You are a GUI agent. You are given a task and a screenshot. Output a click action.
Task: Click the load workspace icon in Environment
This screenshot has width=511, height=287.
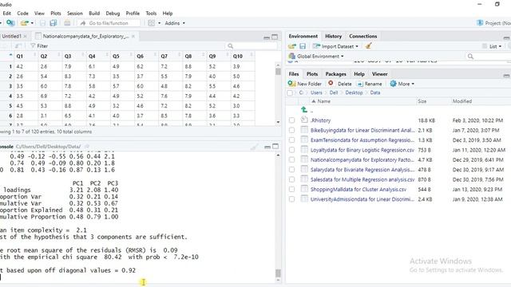click(291, 46)
